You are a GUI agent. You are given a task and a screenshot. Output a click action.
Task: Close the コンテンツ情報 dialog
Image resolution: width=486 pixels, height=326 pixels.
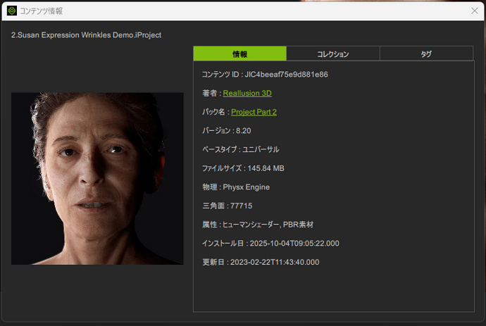[474, 11]
